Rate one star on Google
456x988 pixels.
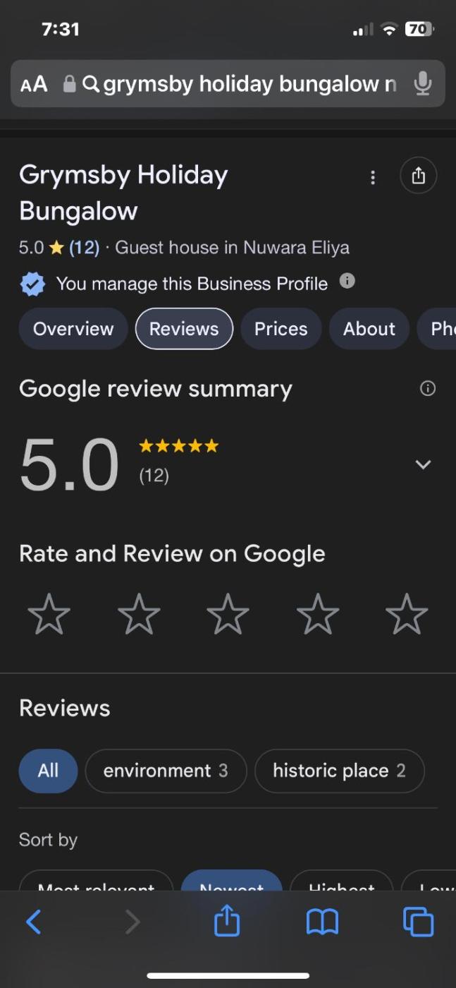49,614
